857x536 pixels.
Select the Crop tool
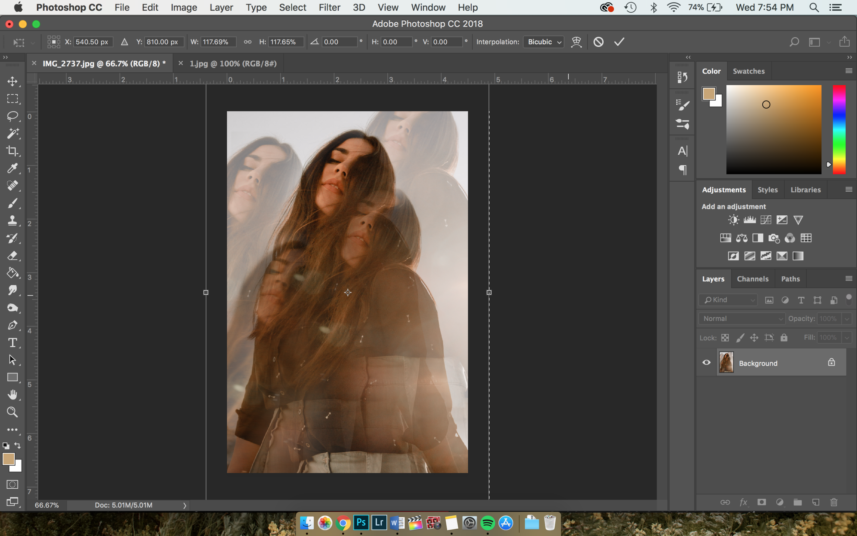(x=12, y=151)
